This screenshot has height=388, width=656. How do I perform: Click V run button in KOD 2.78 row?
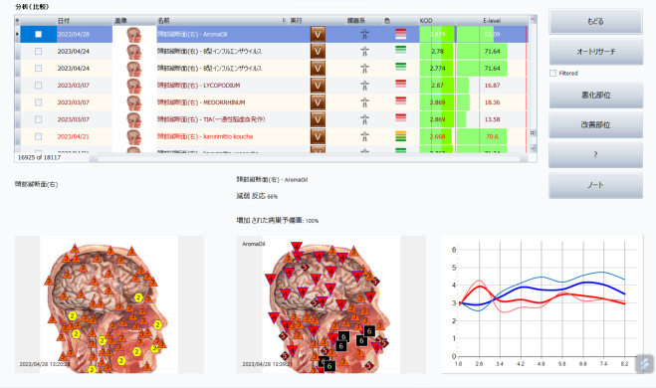coord(318,52)
